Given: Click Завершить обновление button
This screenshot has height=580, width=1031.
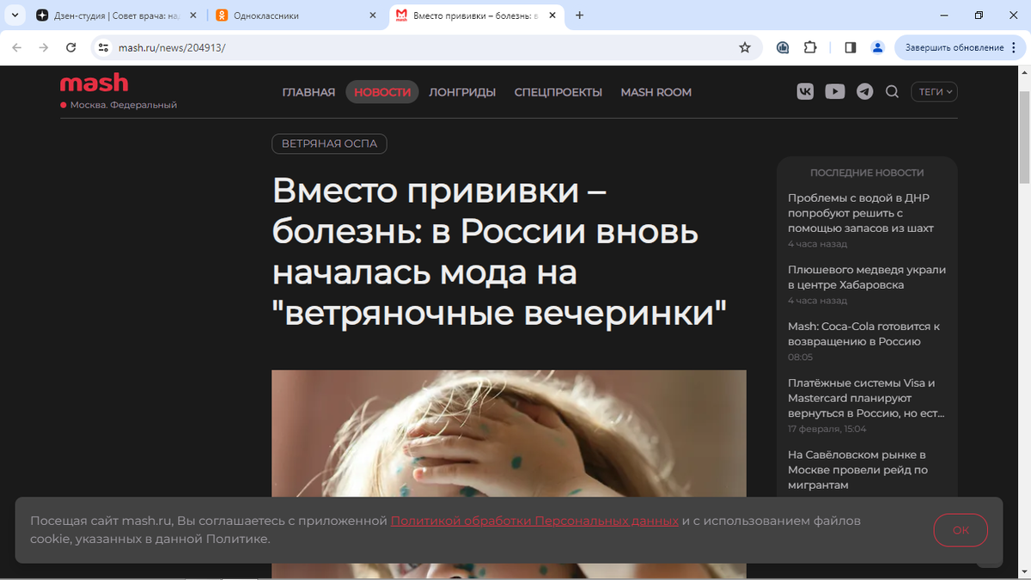Looking at the screenshot, I should [x=960, y=47].
